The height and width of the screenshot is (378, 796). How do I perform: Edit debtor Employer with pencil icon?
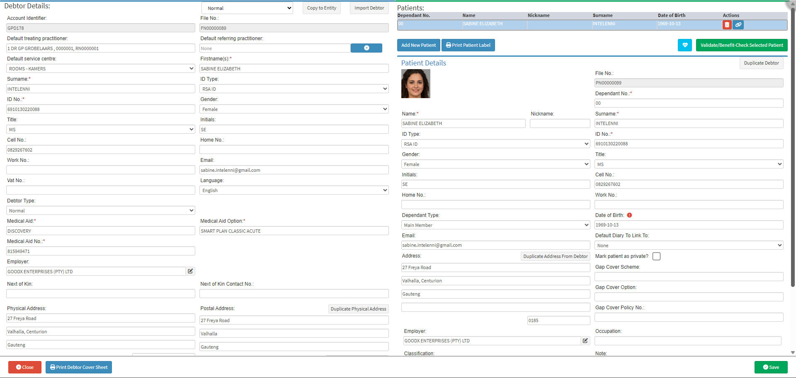pyautogui.click(x=190, y=271)
